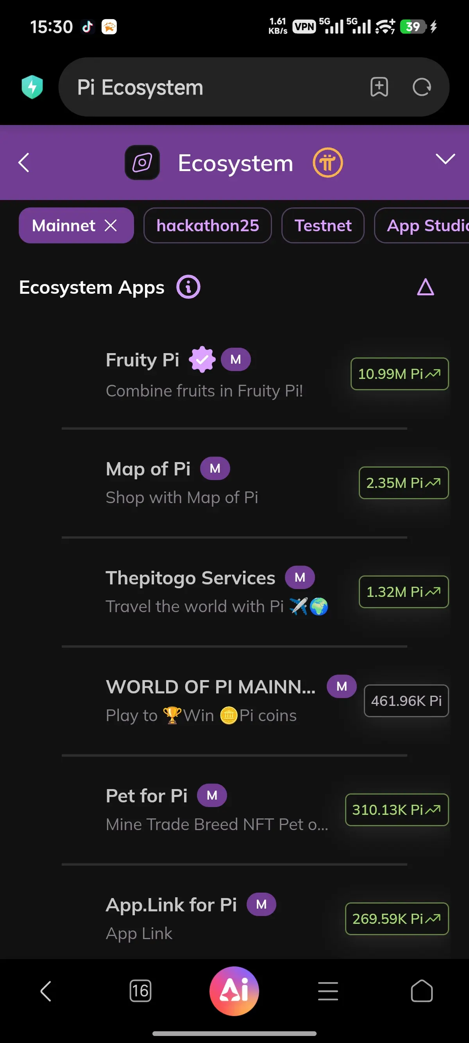The image size is (469, 1043).
Task: Reload the page with refresh icon
Action: pyautogui.click(x=422, y=87)
